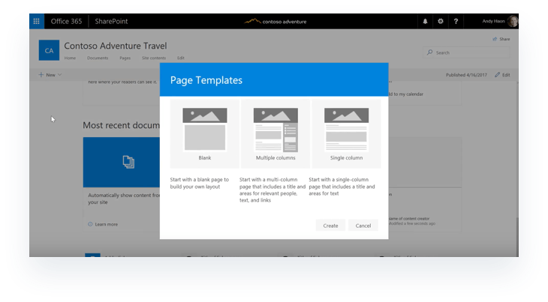Click the plus icon next to New

click(41, 75)
